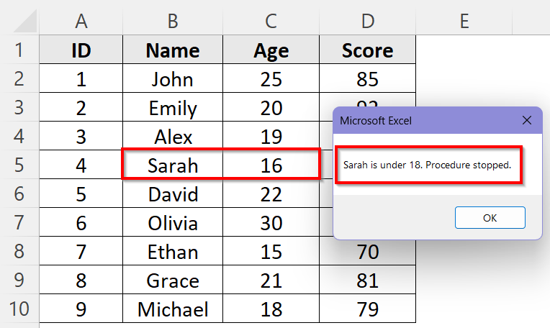Click the Microsoft Excel dialog title bar
Image resolution: width=550 pixels, height=328 pixels.
(418, 120)
